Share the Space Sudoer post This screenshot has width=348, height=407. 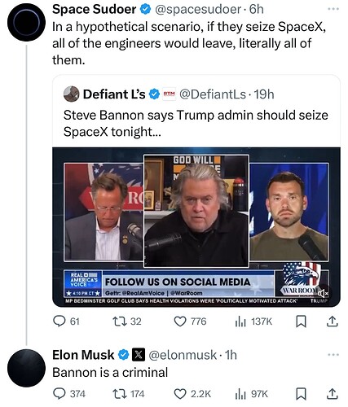pos(332,322)
